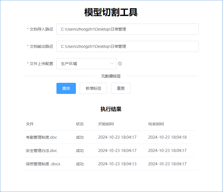The height and width of the screenshot is (192, 223).
Task: Click the 文件 column header
Action: pos(30,124)
